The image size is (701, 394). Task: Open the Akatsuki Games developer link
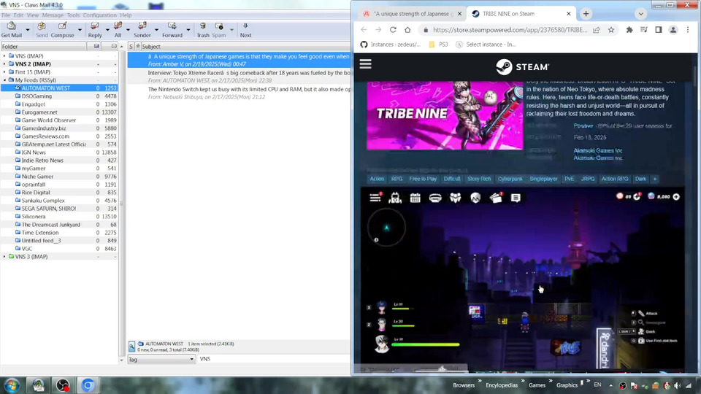598,150
